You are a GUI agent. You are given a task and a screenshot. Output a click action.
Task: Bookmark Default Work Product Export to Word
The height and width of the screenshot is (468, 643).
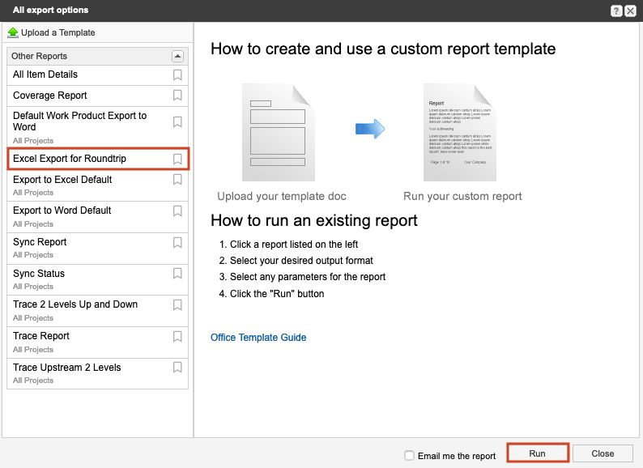pos(177,121)
